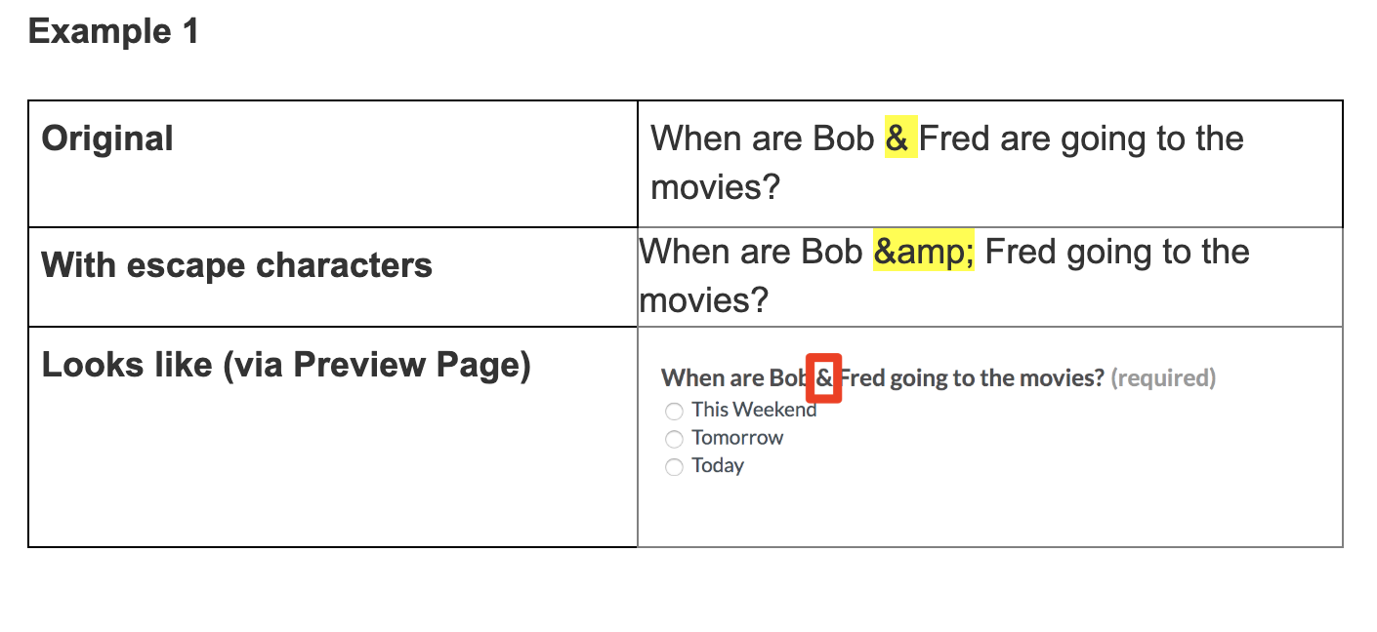
Task: Select the This Weekend radio button
Action: click(x=674, y=411)
